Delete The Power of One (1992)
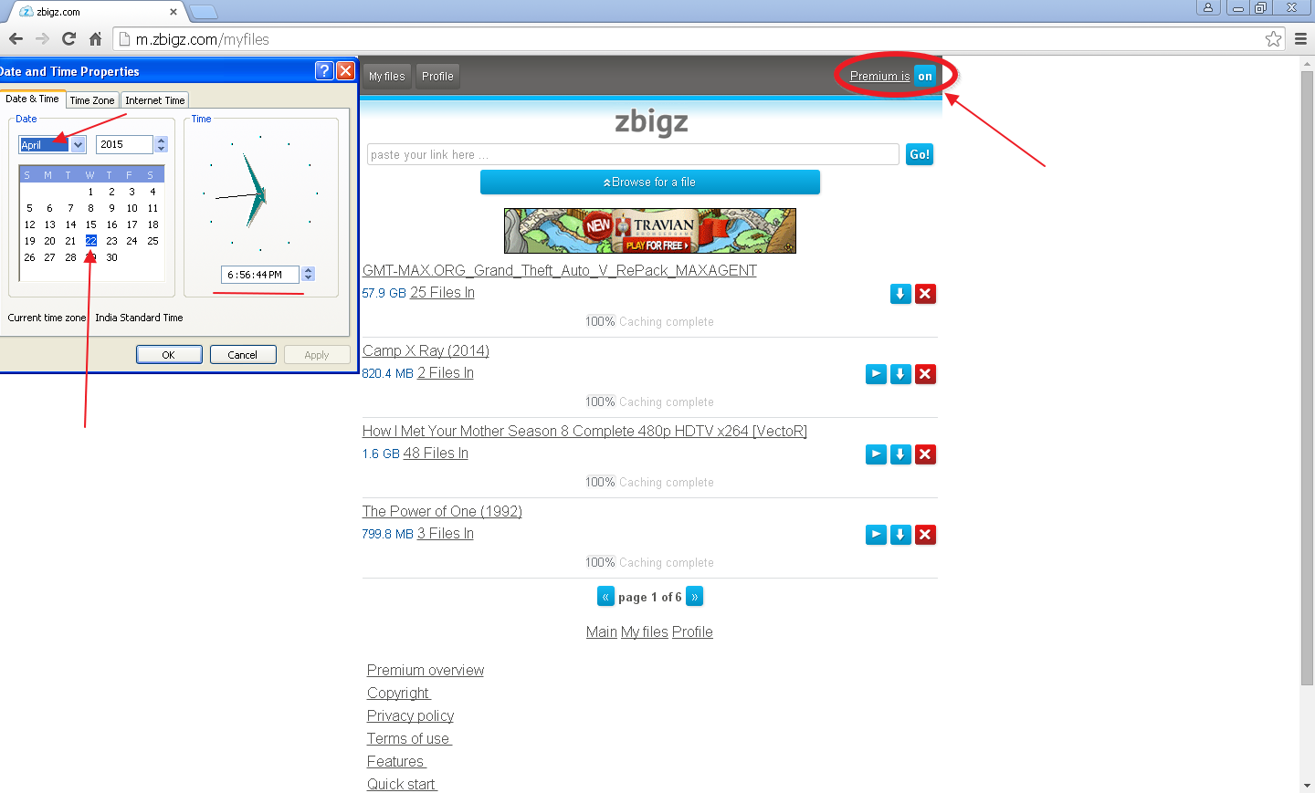This screenshot has height=793, width=1315. (x=925, y=535)
